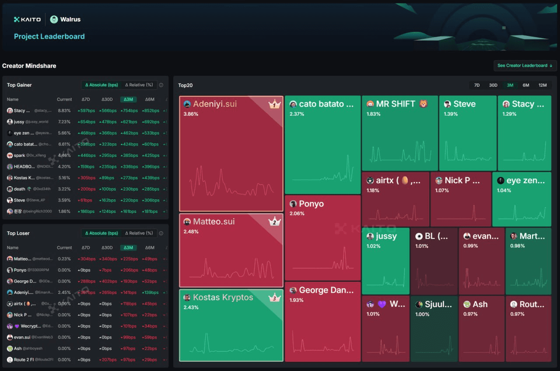Screen dimensions: 560x371
Task: Click death's avatar in the Top Gainer list
Action: point(10,189)
